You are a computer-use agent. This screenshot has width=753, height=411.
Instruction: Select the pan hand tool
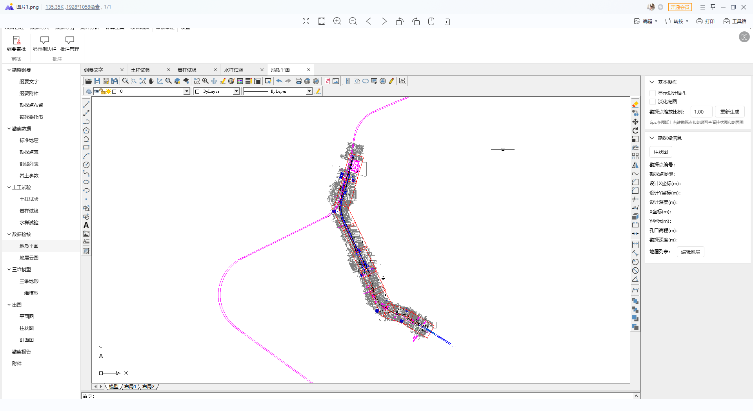[151, 81]
